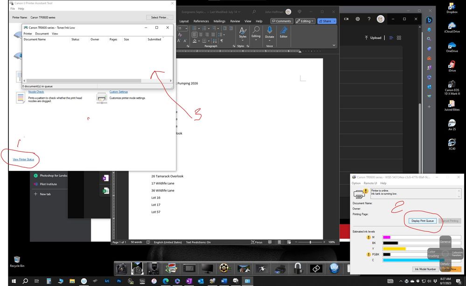Image resolution: width=466 pixels, height=286 pixels.
Task: Select the Web Layout view icon in status bar
Action: (289, 241)
